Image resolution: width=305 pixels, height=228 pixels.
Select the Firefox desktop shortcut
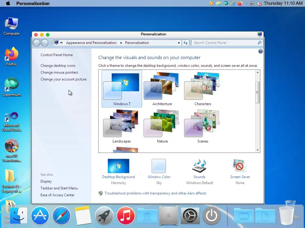tap(12, 56)
